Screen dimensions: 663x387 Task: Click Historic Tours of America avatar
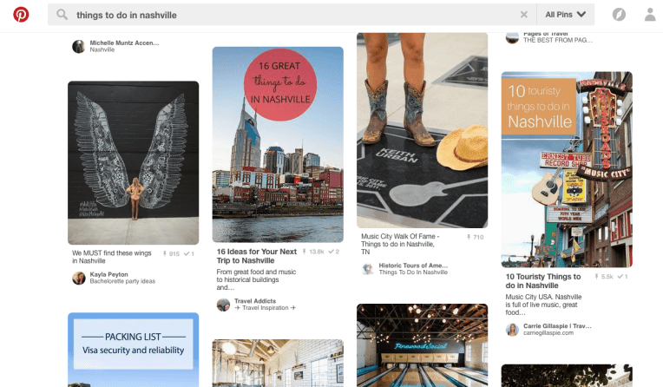click(368, 269)
